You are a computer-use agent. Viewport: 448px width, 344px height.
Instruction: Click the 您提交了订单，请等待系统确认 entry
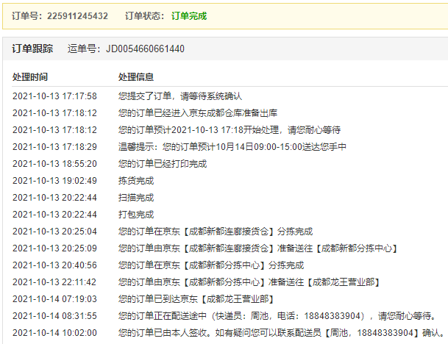(180, 96)
